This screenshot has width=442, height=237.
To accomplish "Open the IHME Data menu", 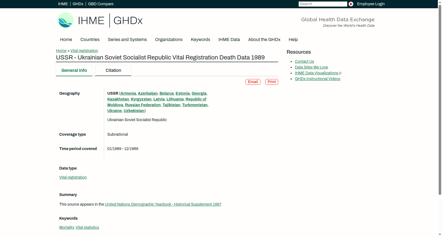I will click(x=229, y=40).
